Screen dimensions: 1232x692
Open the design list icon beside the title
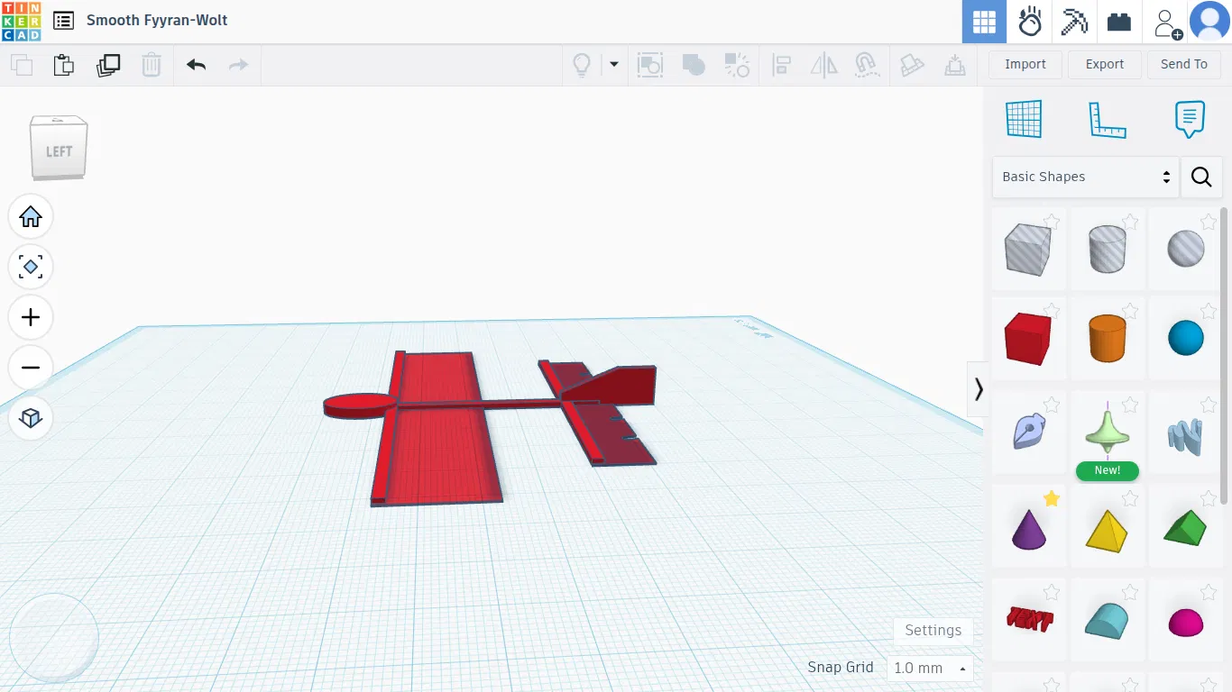[63, 21]
